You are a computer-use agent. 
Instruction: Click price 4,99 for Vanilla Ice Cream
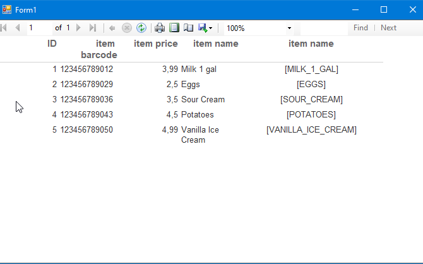(170, 129)
